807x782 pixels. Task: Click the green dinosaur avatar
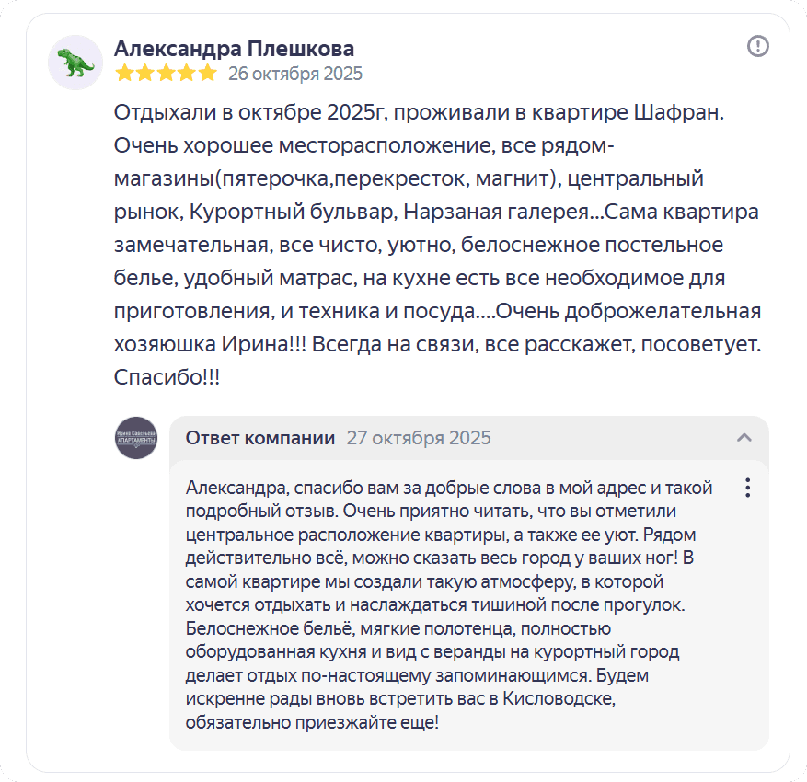(x=75, y=63)
